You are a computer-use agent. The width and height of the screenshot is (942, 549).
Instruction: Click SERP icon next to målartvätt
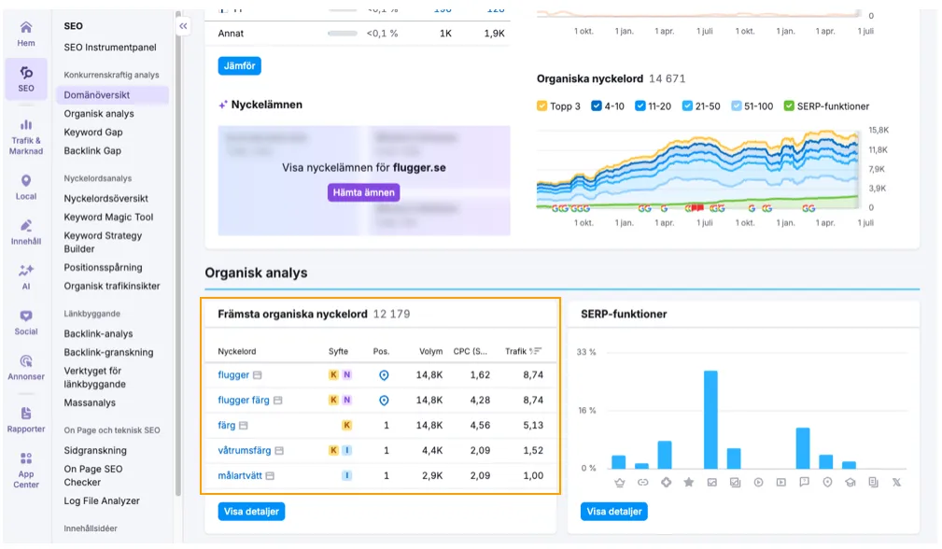(x=271, y=476)
